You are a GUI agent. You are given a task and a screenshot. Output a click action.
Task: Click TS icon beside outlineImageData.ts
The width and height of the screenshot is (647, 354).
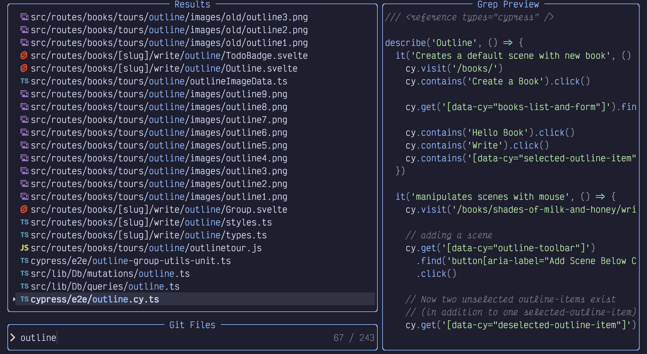pos(24,81)
